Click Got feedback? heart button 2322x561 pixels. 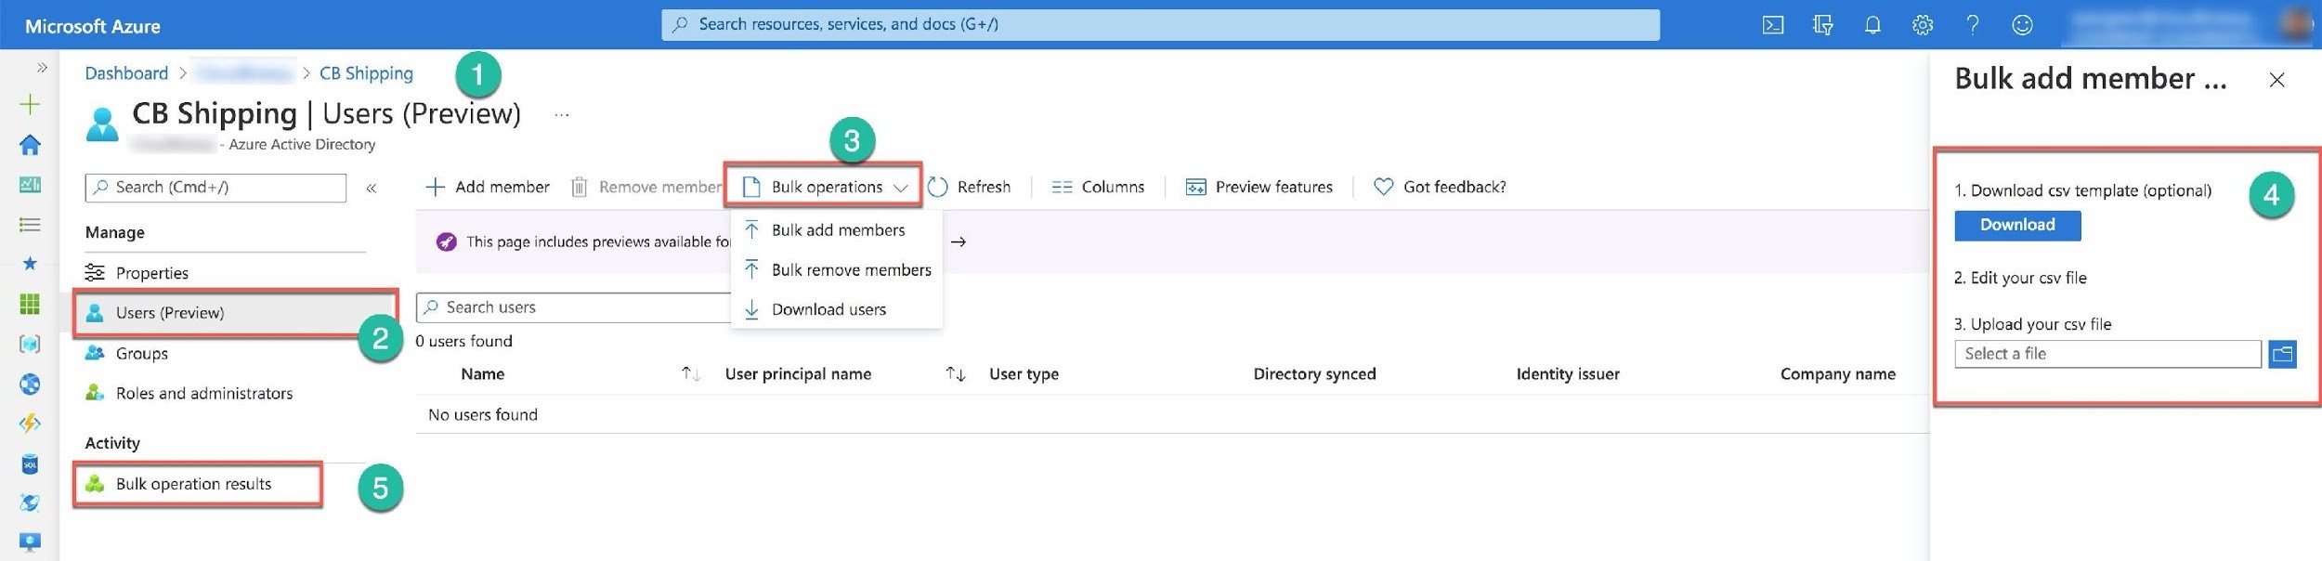coord(1440,188)
